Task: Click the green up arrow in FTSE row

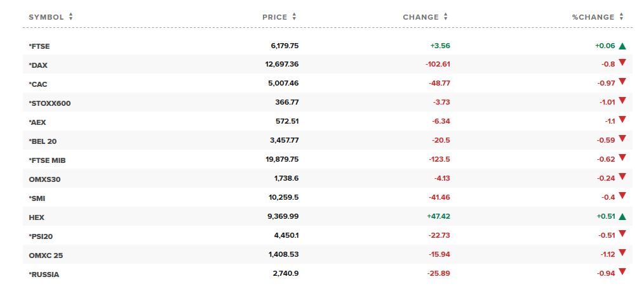Action: 622,46
